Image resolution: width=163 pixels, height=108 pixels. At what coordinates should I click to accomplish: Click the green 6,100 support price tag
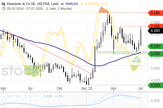click(155, 46)
